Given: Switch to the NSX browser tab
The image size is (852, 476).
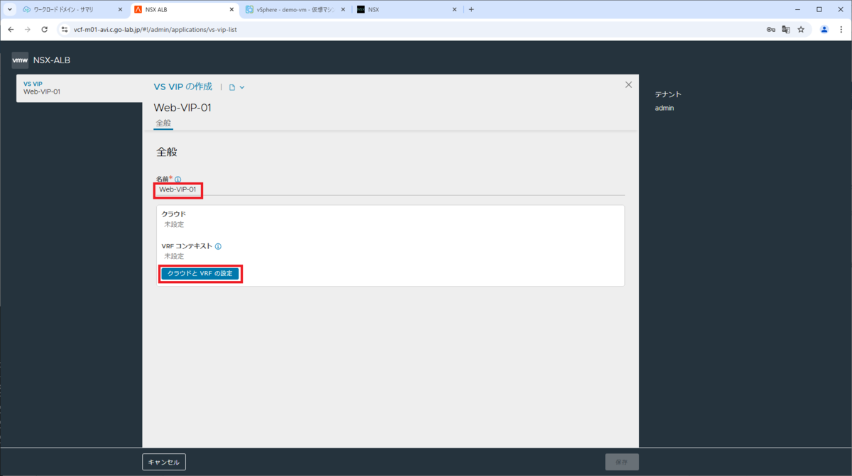Looking at the screenshot, I should (x=408, y=9).
